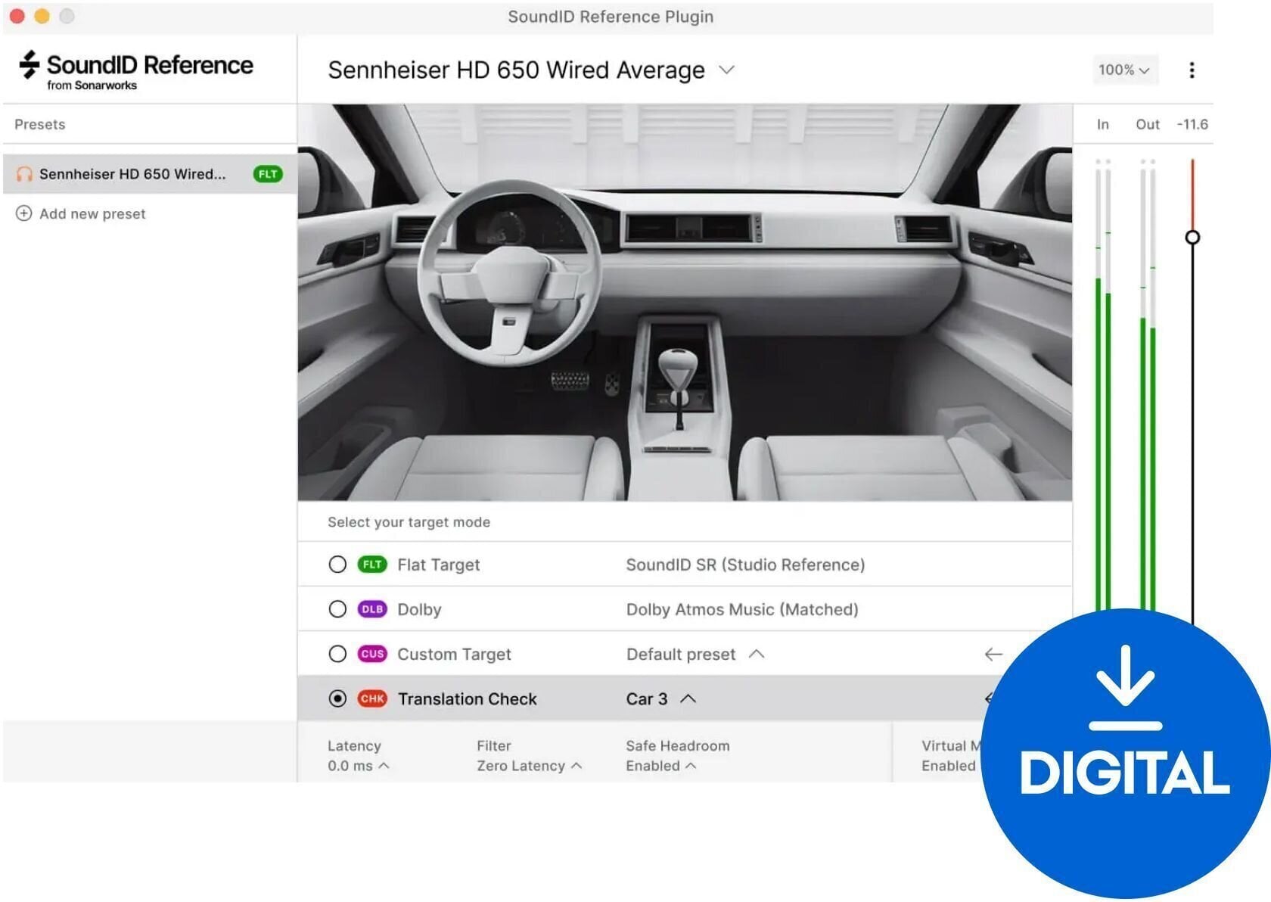The height and width of the screenshot is (902, 1271).
Task: Click the macOS yellow minimize button
Action: click(x=42, y=16)
